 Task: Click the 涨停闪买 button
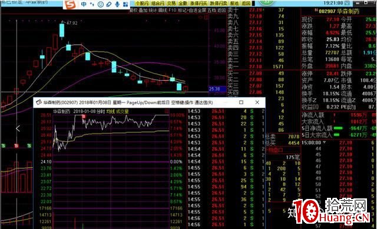click(199, 4)
